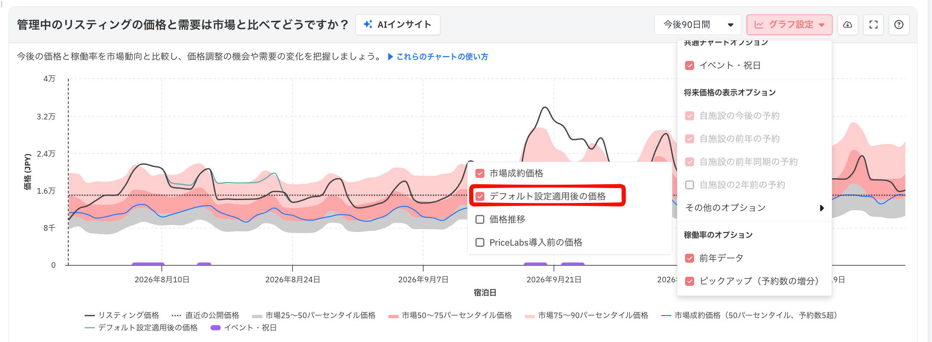
Task: Open これらのチャートの使い方 link
Action: [442, 57]
